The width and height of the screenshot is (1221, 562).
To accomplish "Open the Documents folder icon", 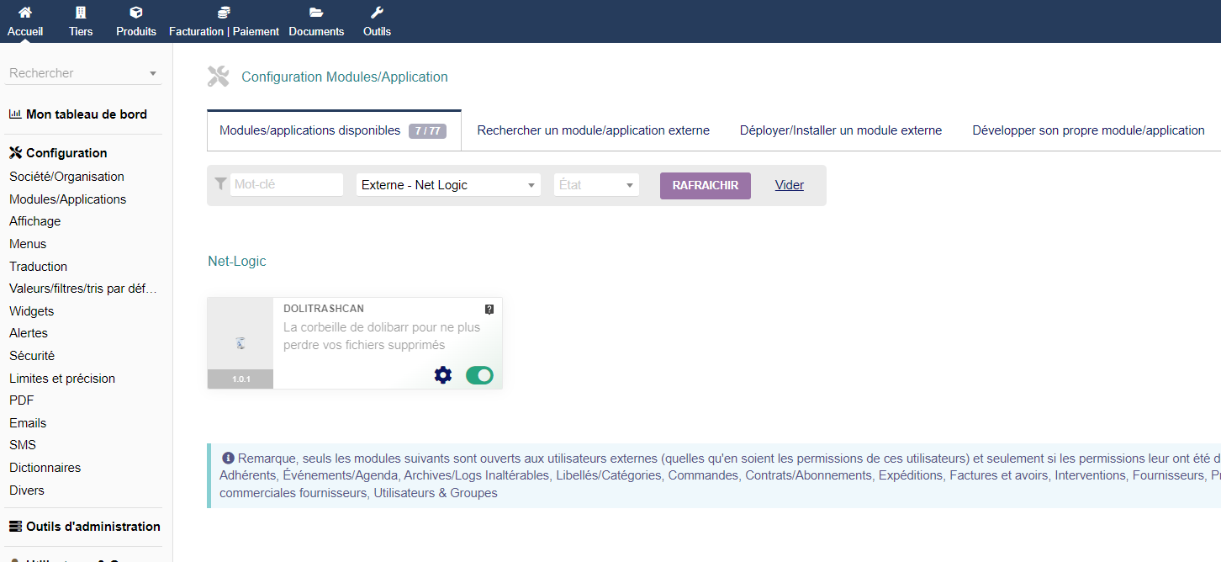I will (316, 13).
